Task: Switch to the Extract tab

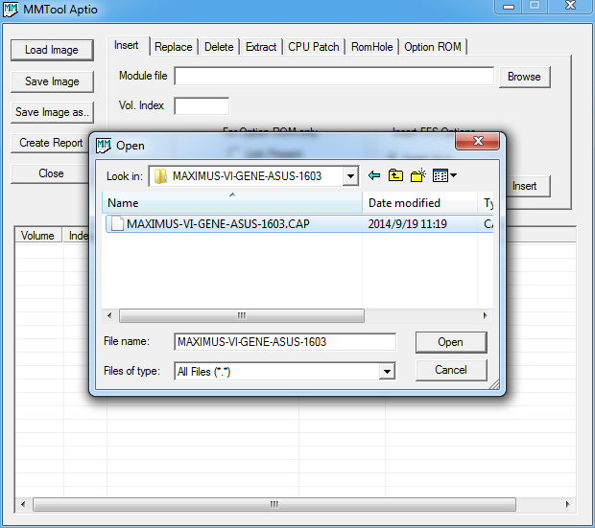Action: coord(261,47)
